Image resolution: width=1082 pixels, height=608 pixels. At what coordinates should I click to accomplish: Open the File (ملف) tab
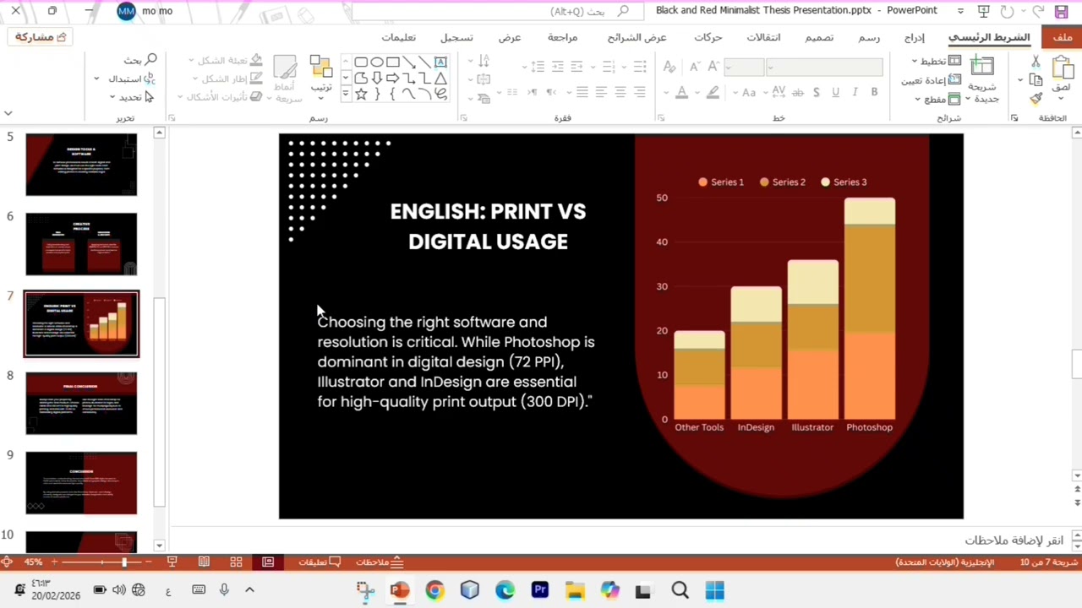(x=1062, y=37)
